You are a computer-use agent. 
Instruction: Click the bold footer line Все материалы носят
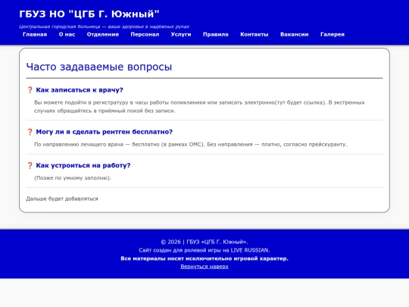pos(204,258)
